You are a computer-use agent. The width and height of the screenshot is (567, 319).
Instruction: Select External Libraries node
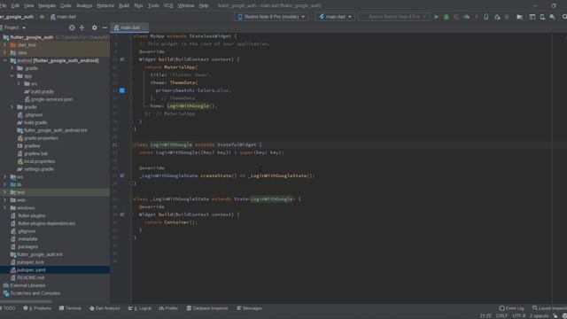pyautogui.click(x=27, y=285)
